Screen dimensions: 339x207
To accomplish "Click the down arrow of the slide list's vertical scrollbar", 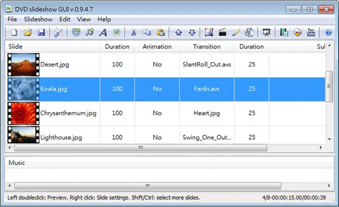I will 329,139.
